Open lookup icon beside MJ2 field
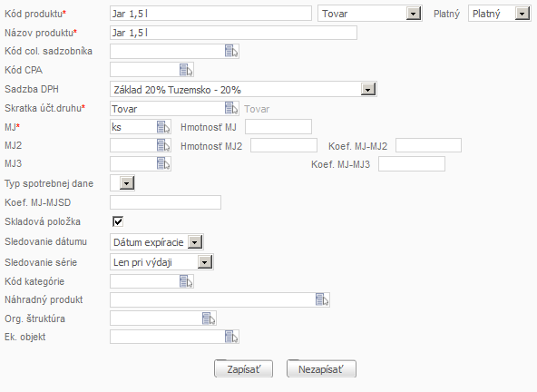Image resolution: width=537 pixels, height=392 pixels. (x=163, y=145)
